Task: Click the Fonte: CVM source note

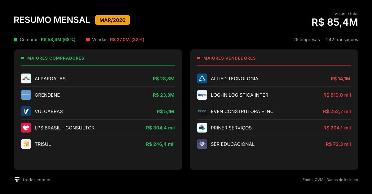Action: coord(330,180)
